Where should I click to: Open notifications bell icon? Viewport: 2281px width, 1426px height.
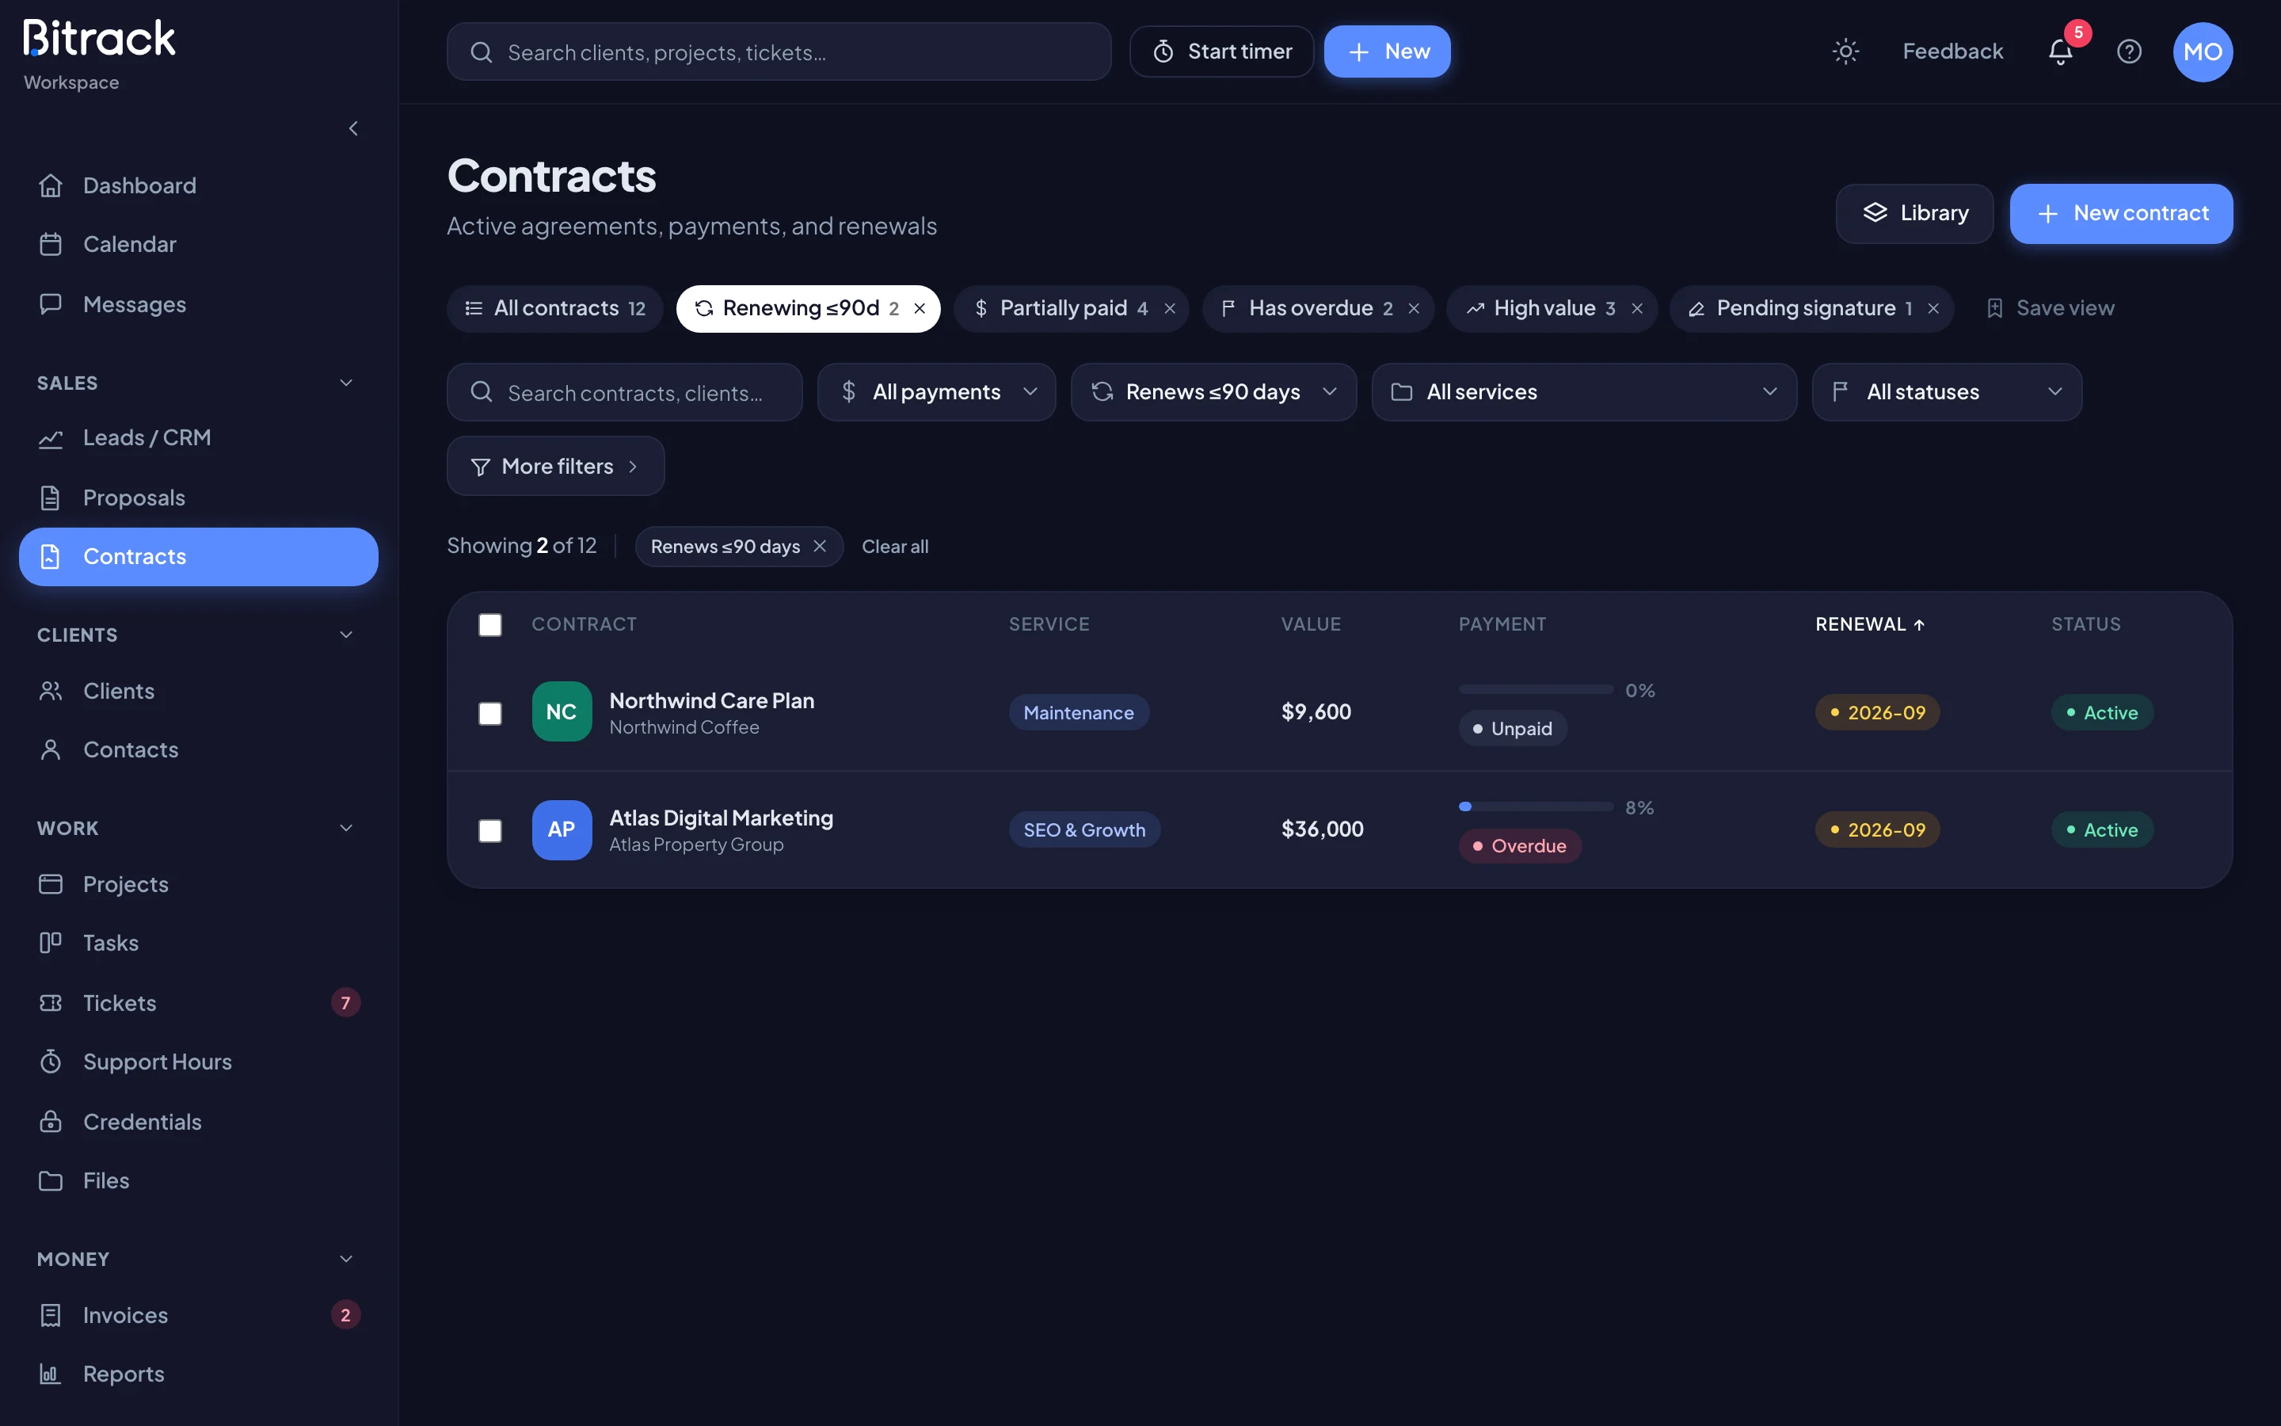click(x=2061, y=51)
